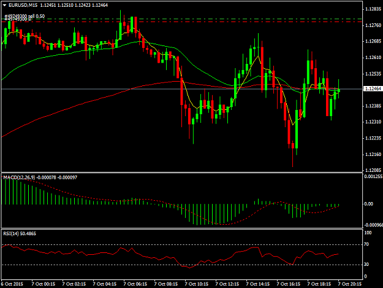Click time axis label 7 Oct 00:15
The width and height of the screenshot is (383, 288).
tap(44, 284)
